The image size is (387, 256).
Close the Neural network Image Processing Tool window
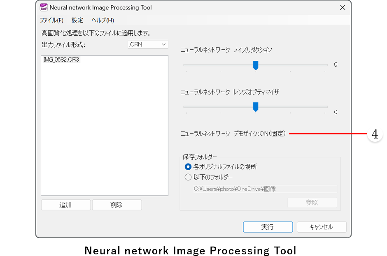click(343, 8)
